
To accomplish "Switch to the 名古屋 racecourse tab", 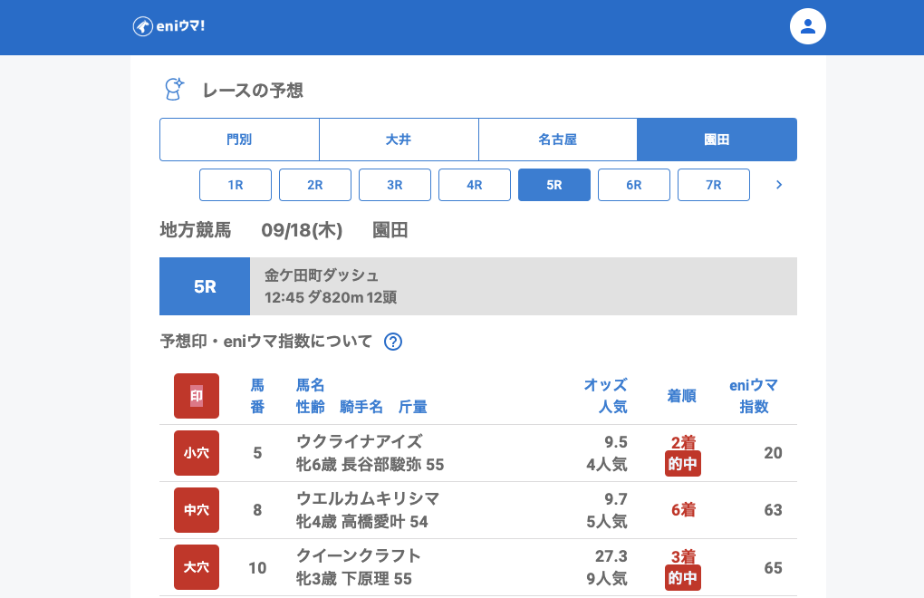I will pyautogui.click(x=558, y=140).
